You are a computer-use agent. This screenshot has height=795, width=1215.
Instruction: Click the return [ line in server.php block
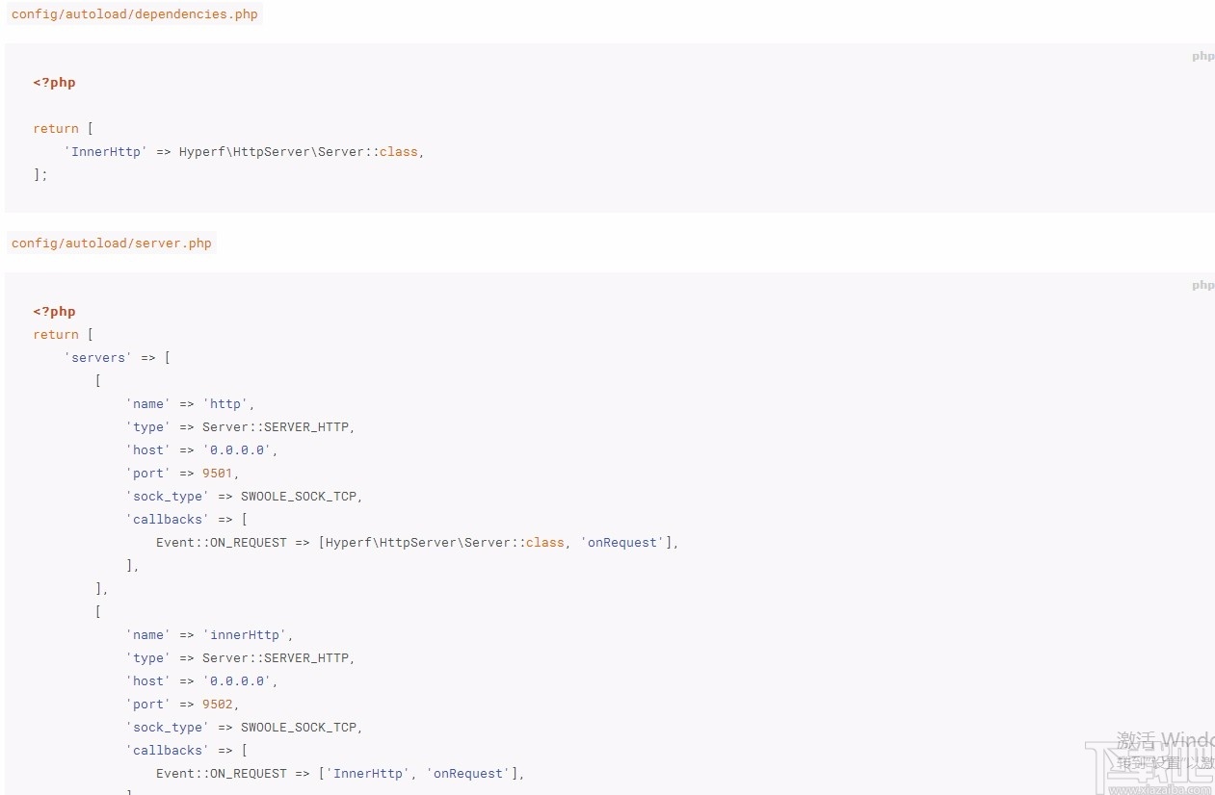63,335
